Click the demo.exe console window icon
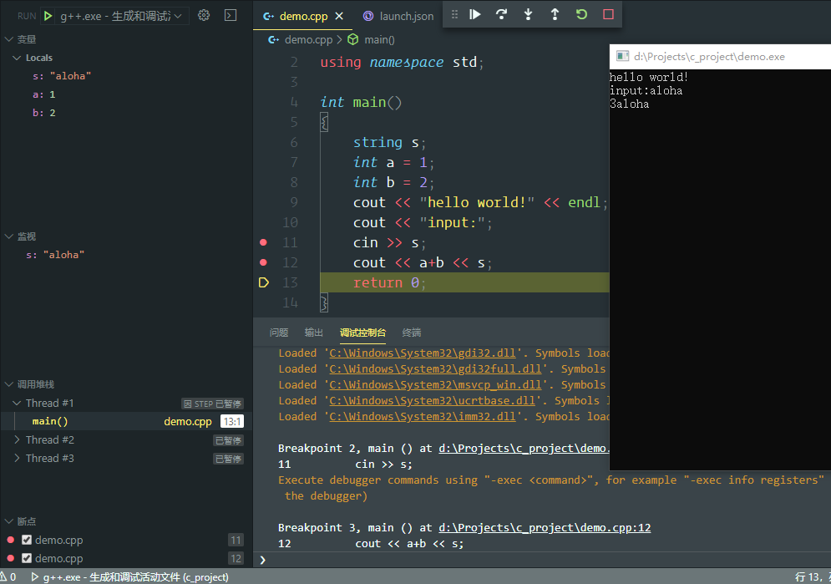This screenshot has height=584, width=831. coord(622,57)
